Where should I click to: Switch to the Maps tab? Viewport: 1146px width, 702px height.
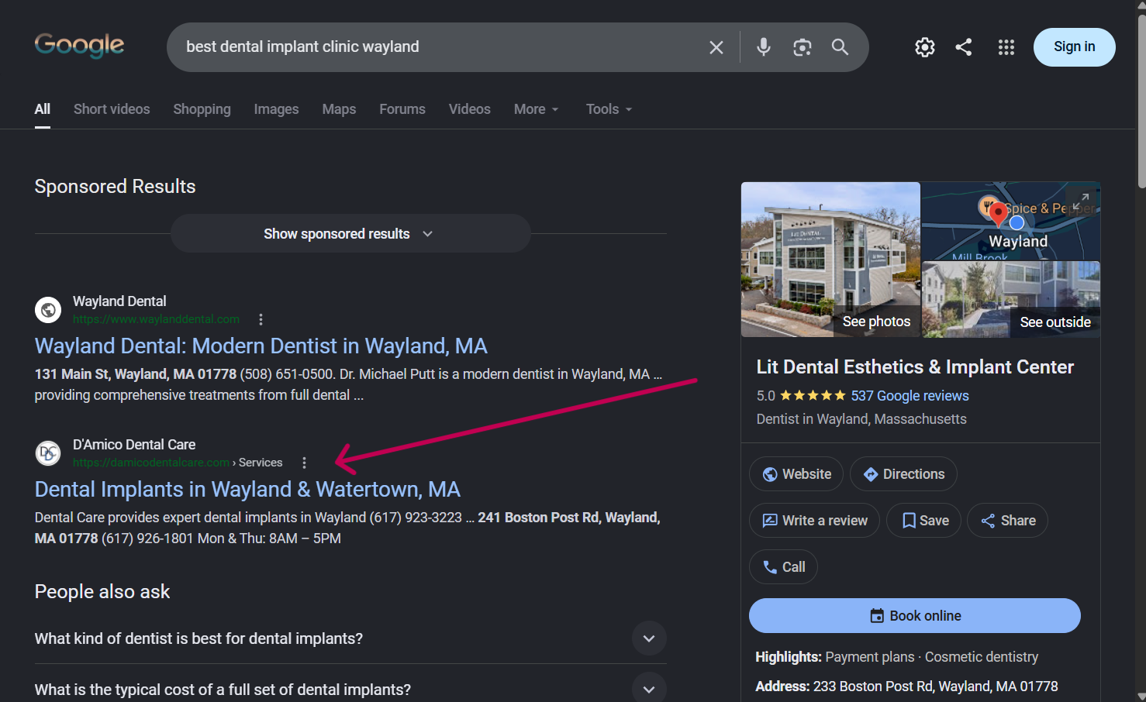[x=339, y=109]
